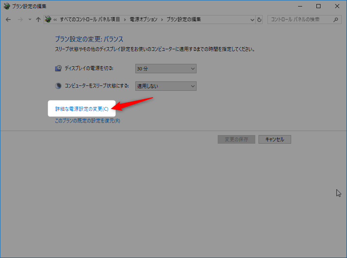Image resolution: width=347 pixels, height=258 pixels.
Task: Click the power options icon in address bar
Action: click(48, 20)
